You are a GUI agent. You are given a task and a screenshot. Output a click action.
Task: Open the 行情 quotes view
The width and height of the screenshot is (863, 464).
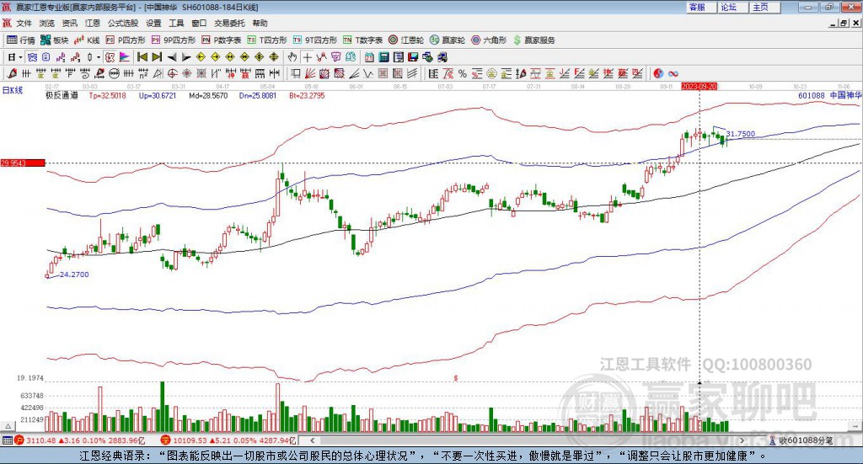21,40
